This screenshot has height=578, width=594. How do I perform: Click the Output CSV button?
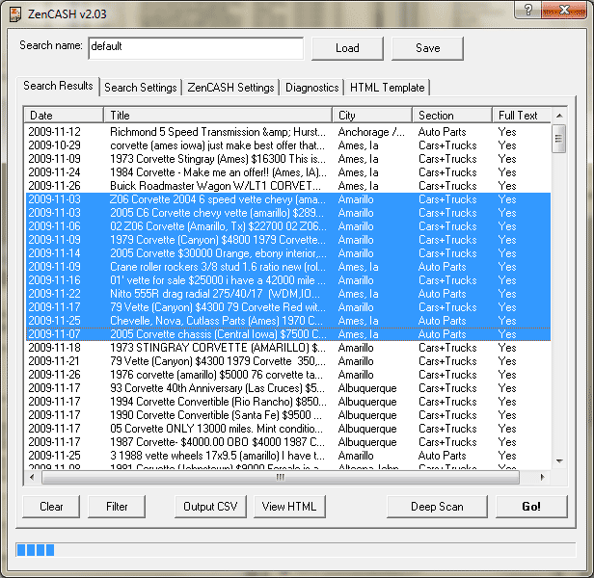pos(211,507)
